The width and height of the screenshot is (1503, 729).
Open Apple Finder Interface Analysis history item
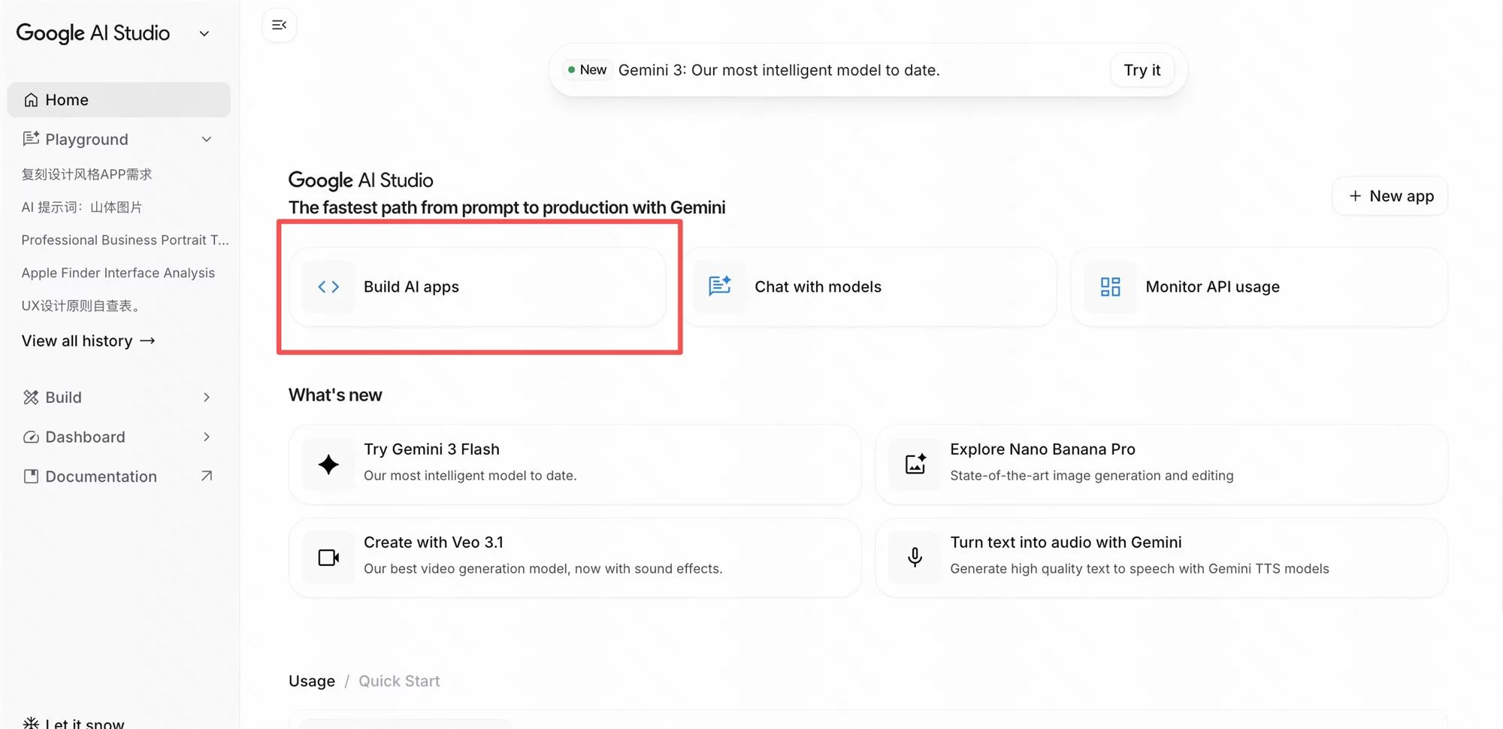pyautogui.click(x=118, y=273)
